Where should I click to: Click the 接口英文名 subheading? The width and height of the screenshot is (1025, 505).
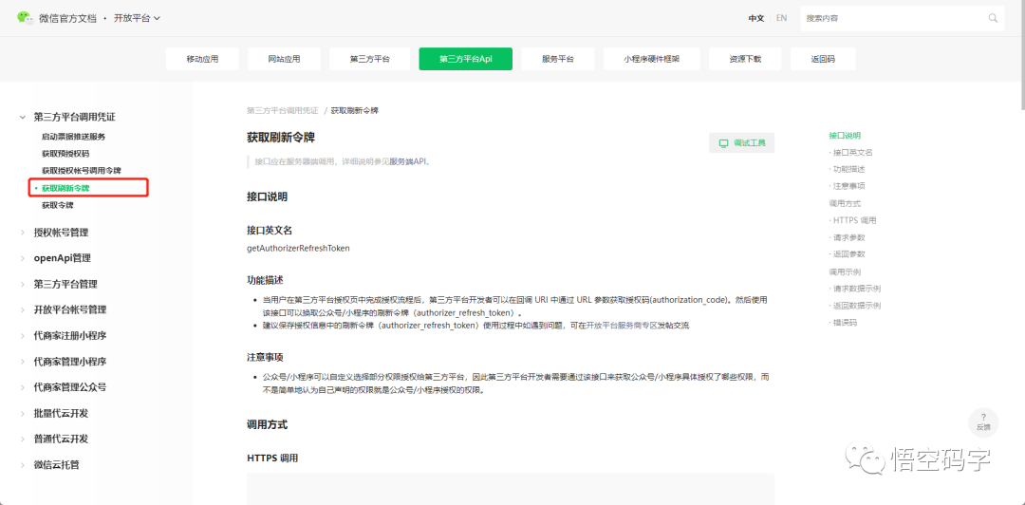point(270,231)
